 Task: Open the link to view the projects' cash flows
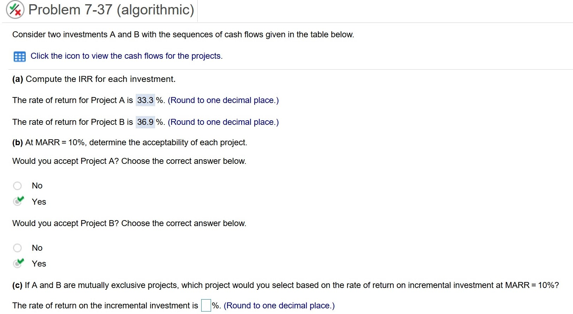126,56
